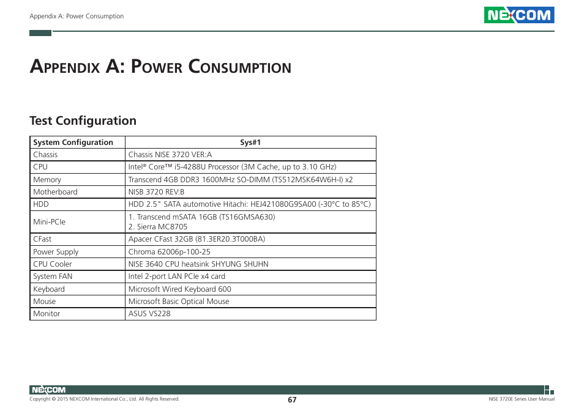This screenshot has height=411, width=584.
Task: Click the page number 67
Action: [292, 400]
